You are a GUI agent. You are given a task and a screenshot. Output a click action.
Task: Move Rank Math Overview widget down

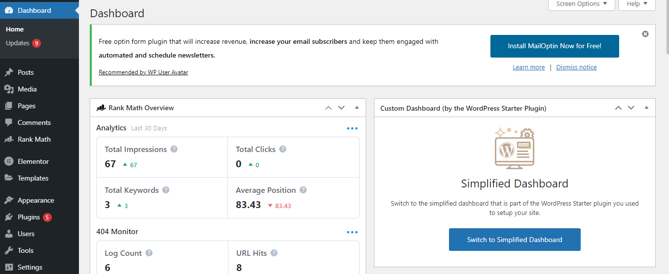(341, 108)
